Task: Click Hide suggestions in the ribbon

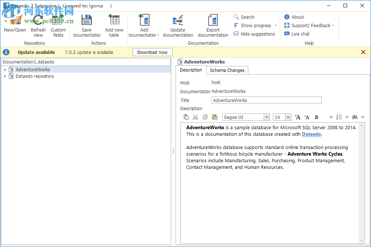Action: coord(254,34)
